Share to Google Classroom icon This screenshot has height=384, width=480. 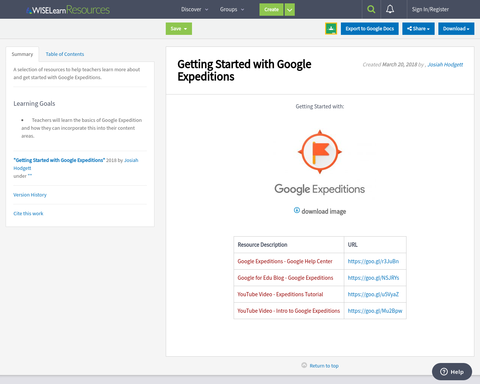pyautogui.click(x=331, y=28)
